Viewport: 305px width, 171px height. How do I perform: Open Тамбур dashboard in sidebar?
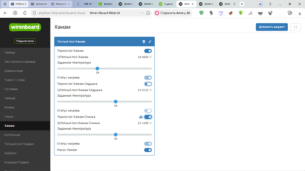point(25,52)
